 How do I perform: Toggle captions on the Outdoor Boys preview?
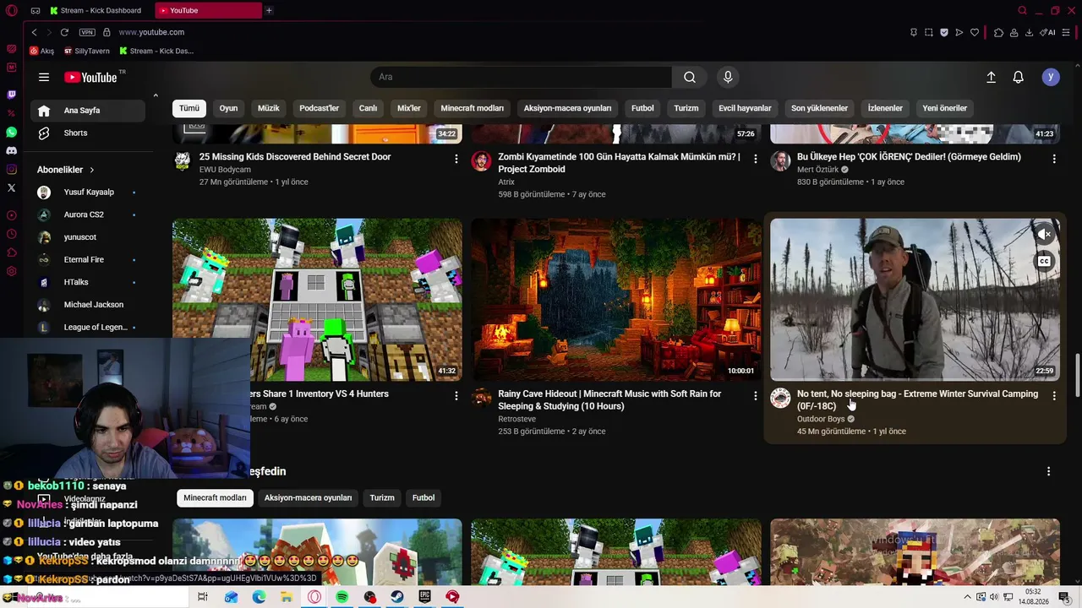1045,261
